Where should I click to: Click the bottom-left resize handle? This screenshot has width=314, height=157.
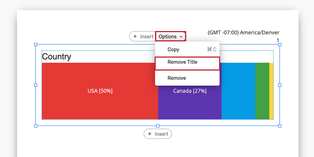pyautogui.click(x=35, y=126)
